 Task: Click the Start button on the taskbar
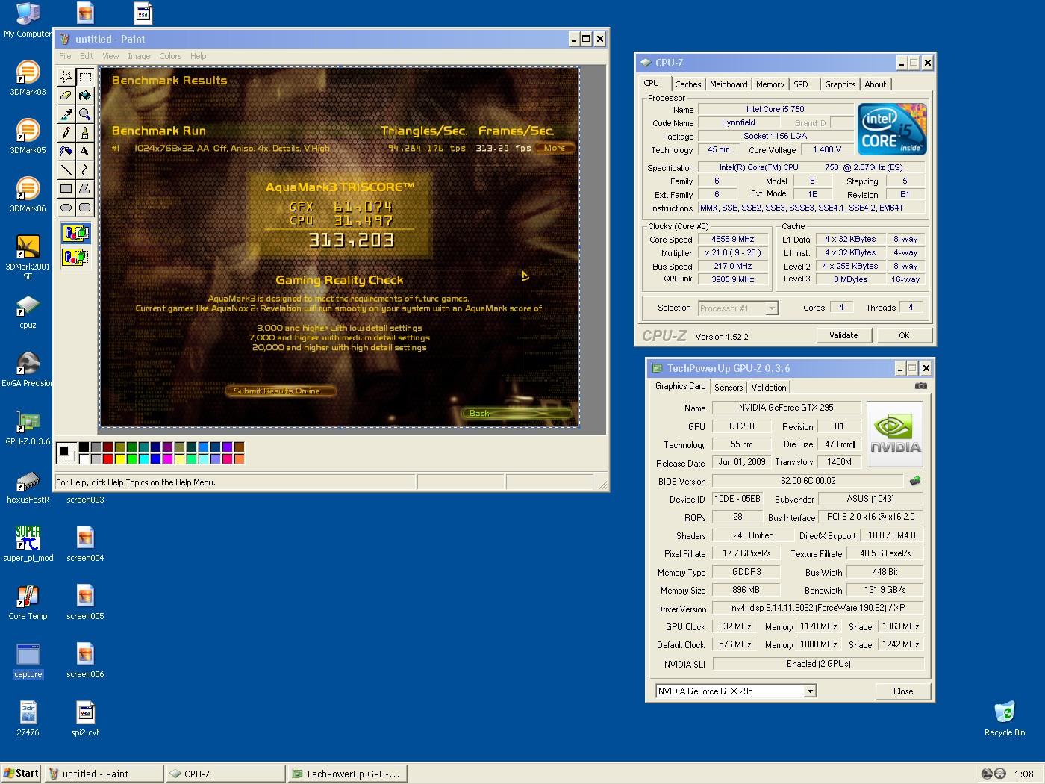click(x=21, y=774)
